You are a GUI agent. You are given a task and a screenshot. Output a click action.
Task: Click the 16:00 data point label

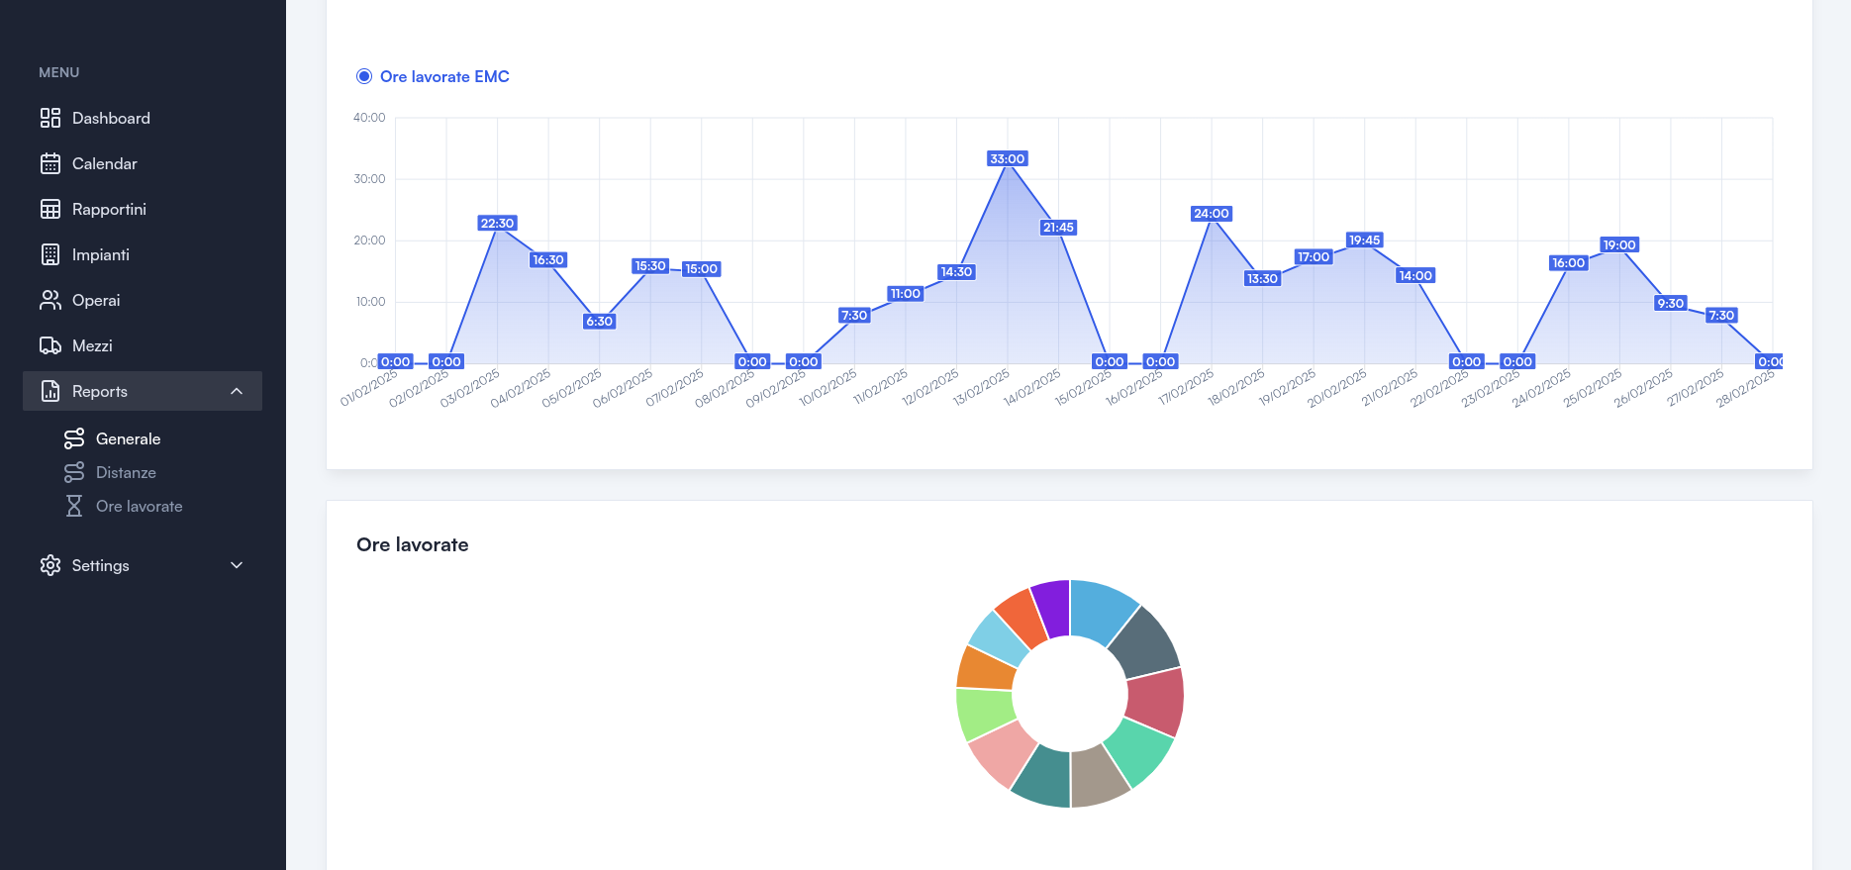click(1568, 262)
